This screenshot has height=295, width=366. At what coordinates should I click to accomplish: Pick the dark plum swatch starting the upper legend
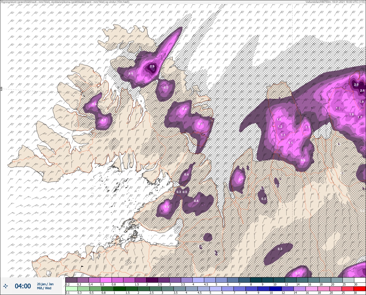point(71,280)
